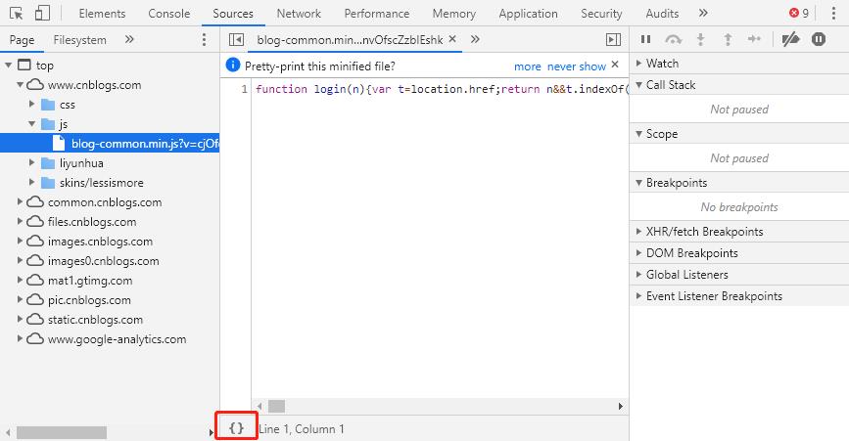Viewport: 849px width, 441px height.
Task: Switch to the Console tab
Action: point(169,14)
